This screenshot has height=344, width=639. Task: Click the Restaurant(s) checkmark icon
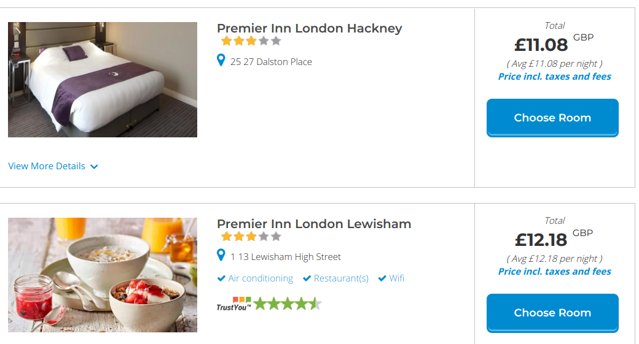click(307, 278)
